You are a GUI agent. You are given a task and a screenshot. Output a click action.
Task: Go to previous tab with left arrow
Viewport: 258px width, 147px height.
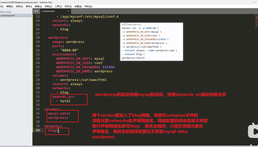click(x=35, y=11)
